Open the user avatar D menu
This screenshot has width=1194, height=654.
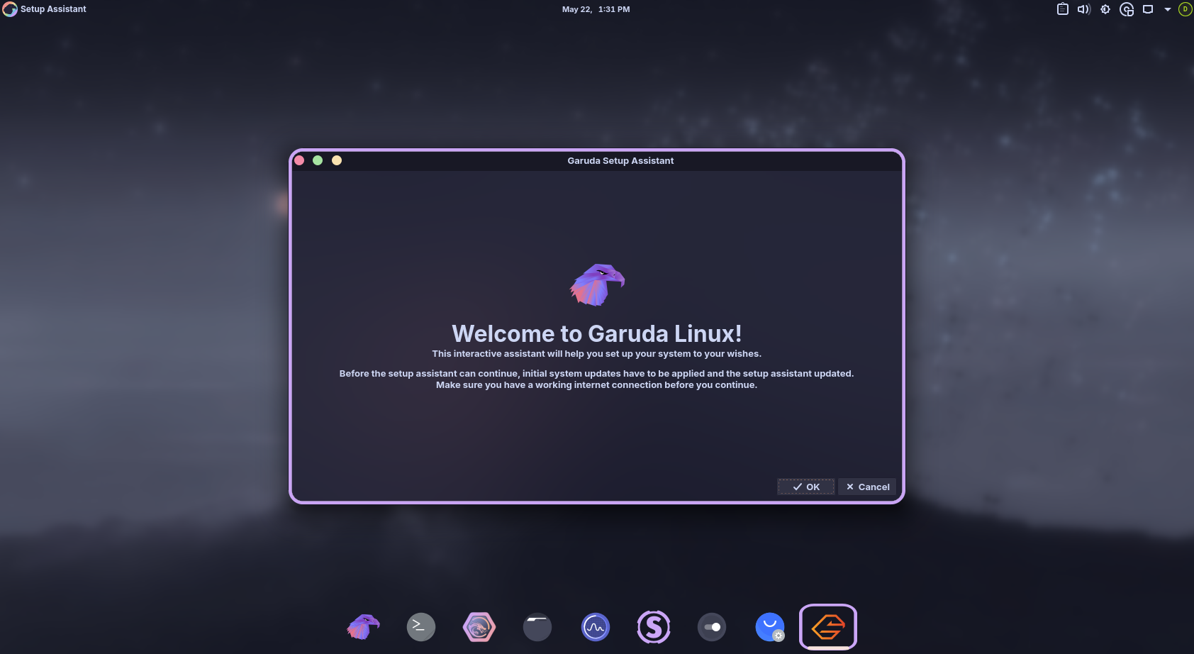tap(1185, 9)
